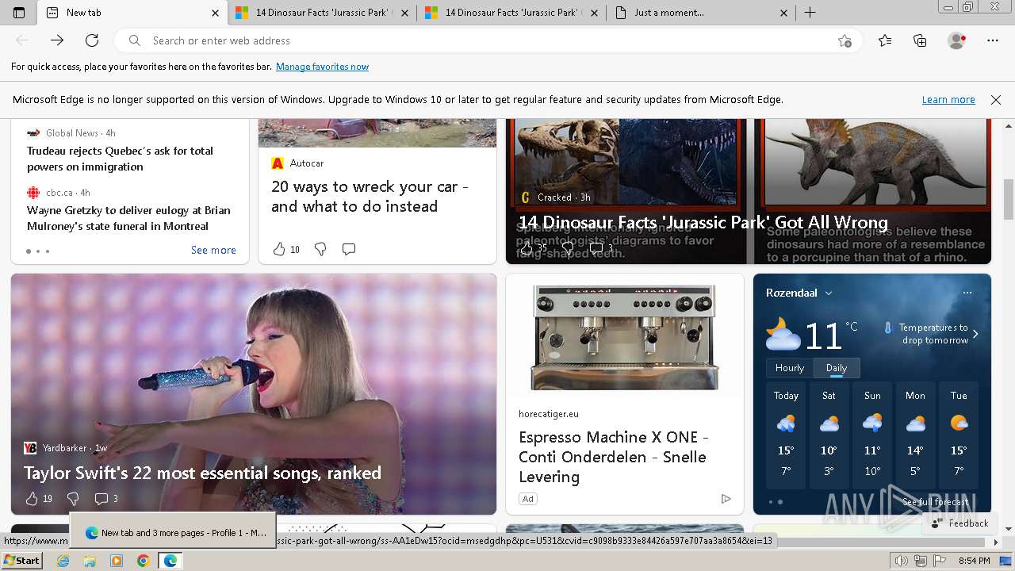This screenshot has width=1015, height=571.
Task: Click cbc.ca source label
Action: point(59,193)
